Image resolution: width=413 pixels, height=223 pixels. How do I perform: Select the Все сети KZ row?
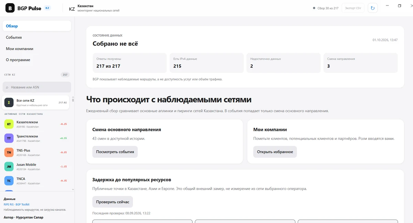tap(36, 102)
